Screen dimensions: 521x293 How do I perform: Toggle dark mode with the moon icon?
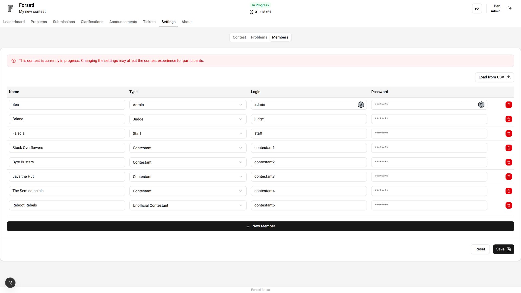coord(477,8)
